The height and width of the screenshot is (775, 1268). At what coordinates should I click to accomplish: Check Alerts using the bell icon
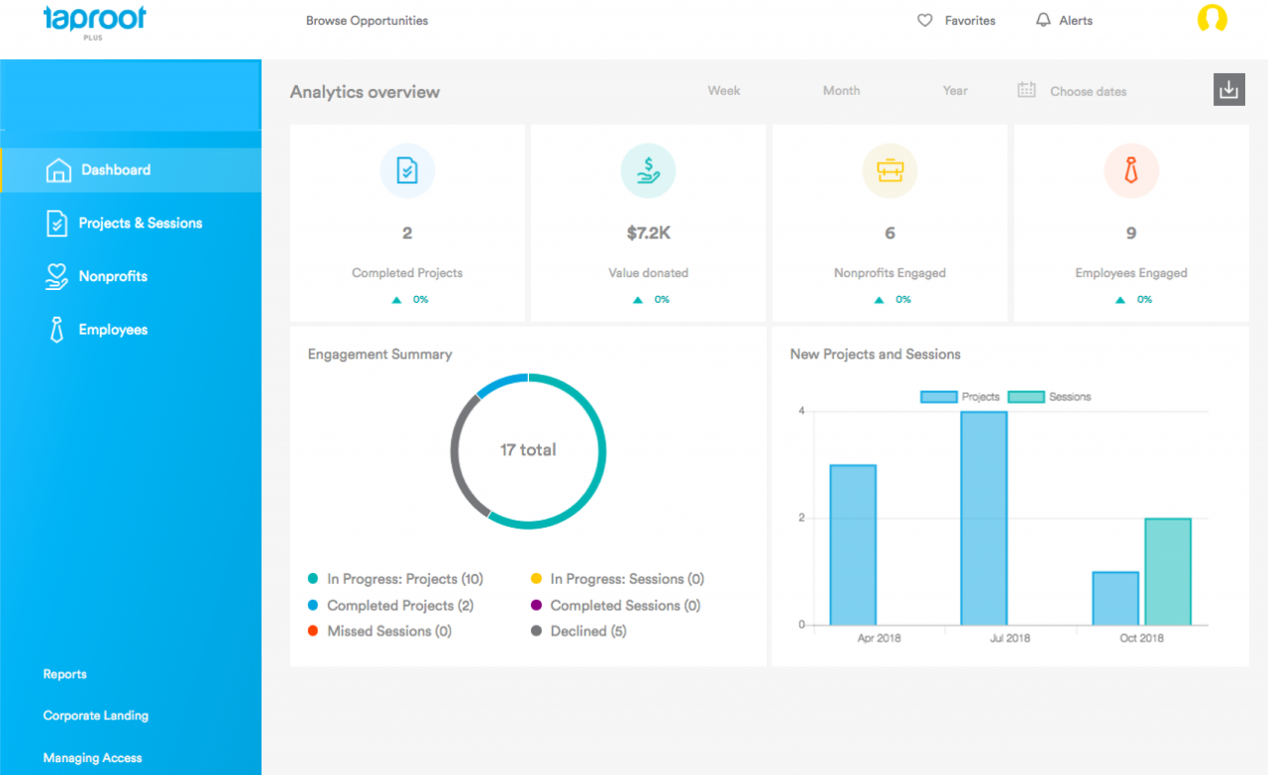1043,20
